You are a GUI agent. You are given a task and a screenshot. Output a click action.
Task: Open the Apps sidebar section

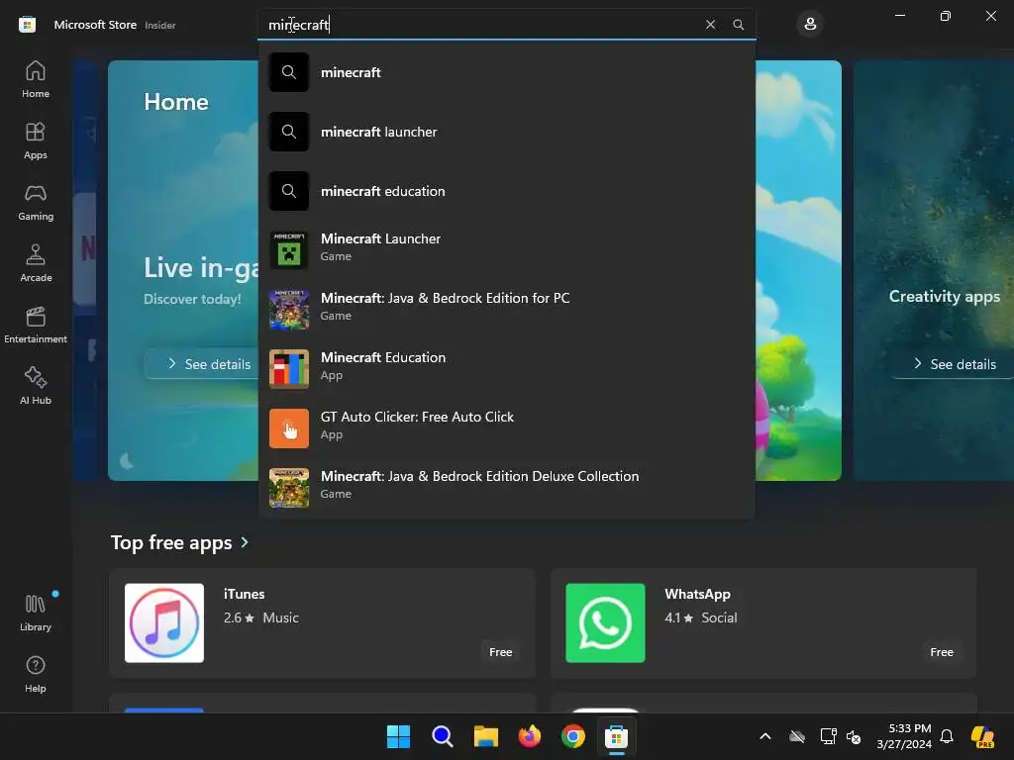[36, 141]
